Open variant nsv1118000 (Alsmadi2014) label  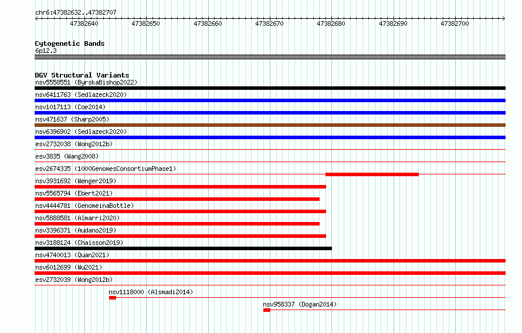151,292
